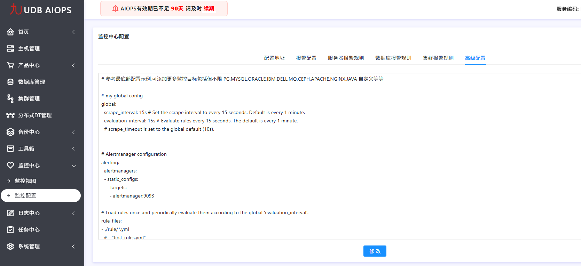Click the log center edit icon

click(x=10, y=213)
